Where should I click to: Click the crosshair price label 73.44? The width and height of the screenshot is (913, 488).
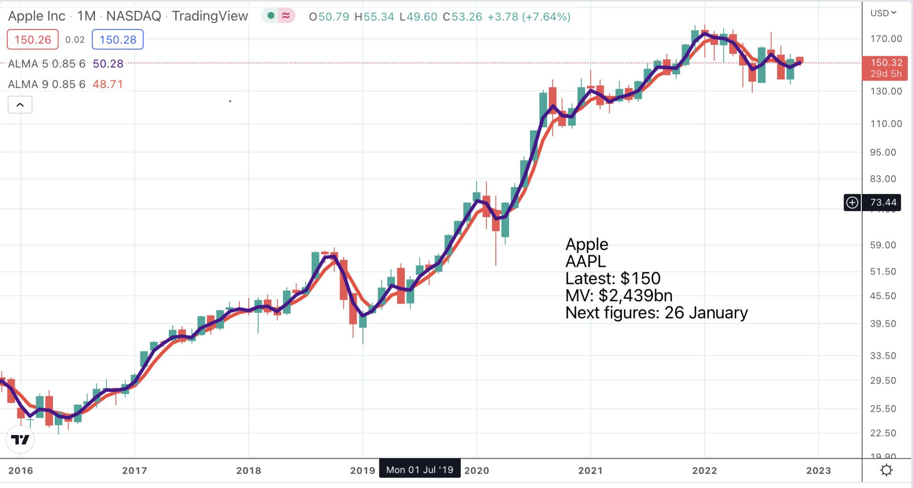(883, 202)
